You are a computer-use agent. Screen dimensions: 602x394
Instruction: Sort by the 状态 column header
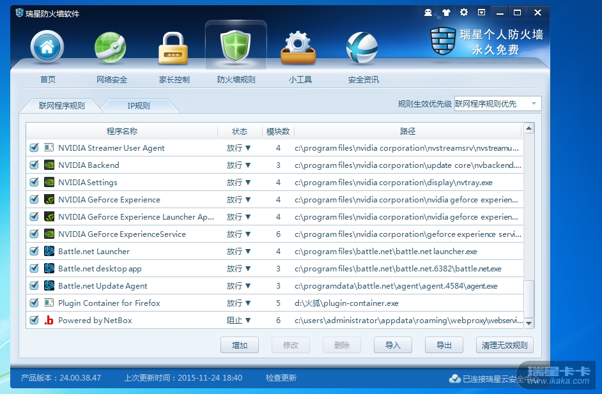pos(240,131)
